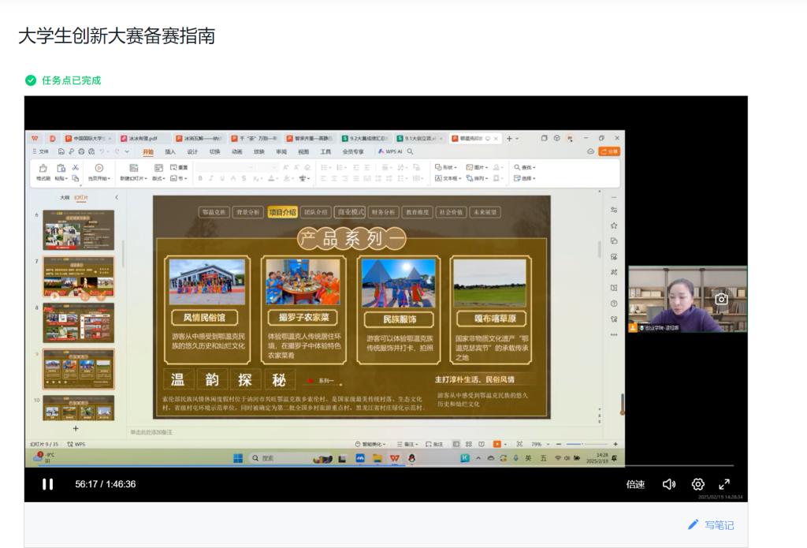The image size is (807, 548).
Task: Click the camera snapshot icon on the webcam feed
Action: 720,299
